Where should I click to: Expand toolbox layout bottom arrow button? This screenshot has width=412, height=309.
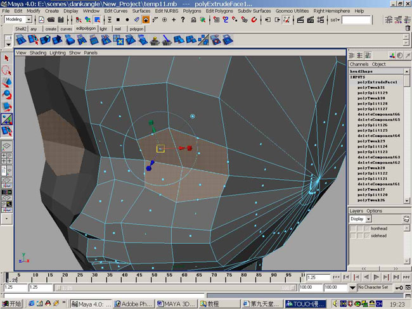6,218
